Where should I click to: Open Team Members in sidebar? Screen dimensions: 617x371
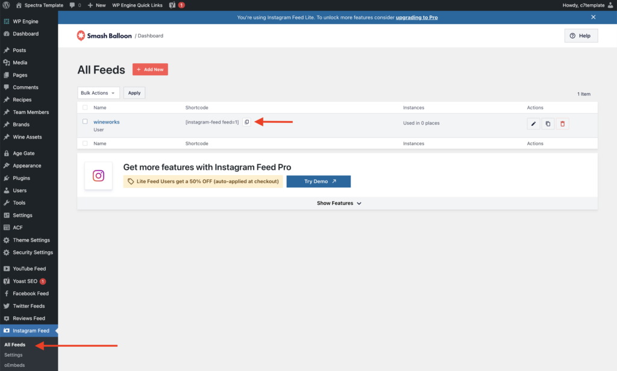point(29,112)
